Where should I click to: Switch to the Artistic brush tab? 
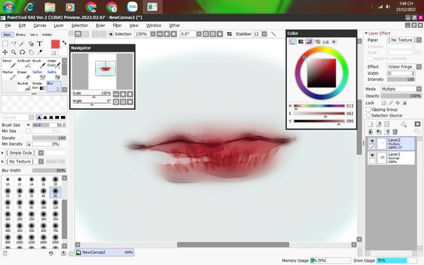click(x=47, y=34)
